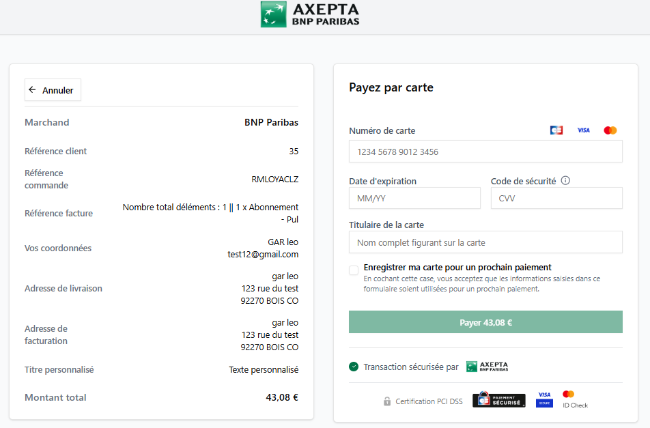Click the CB Paiement Sécurisé badge
The image size is (650, 428).
pos(498,400)
